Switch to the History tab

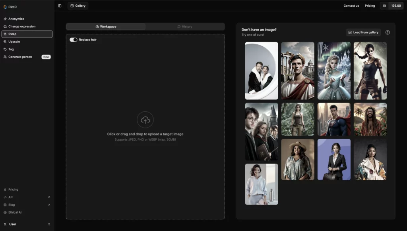(x=185, y=27)
